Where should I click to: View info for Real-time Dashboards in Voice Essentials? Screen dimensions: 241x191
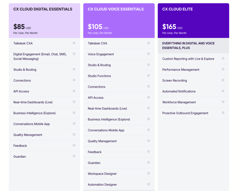(x=149, y=108)
